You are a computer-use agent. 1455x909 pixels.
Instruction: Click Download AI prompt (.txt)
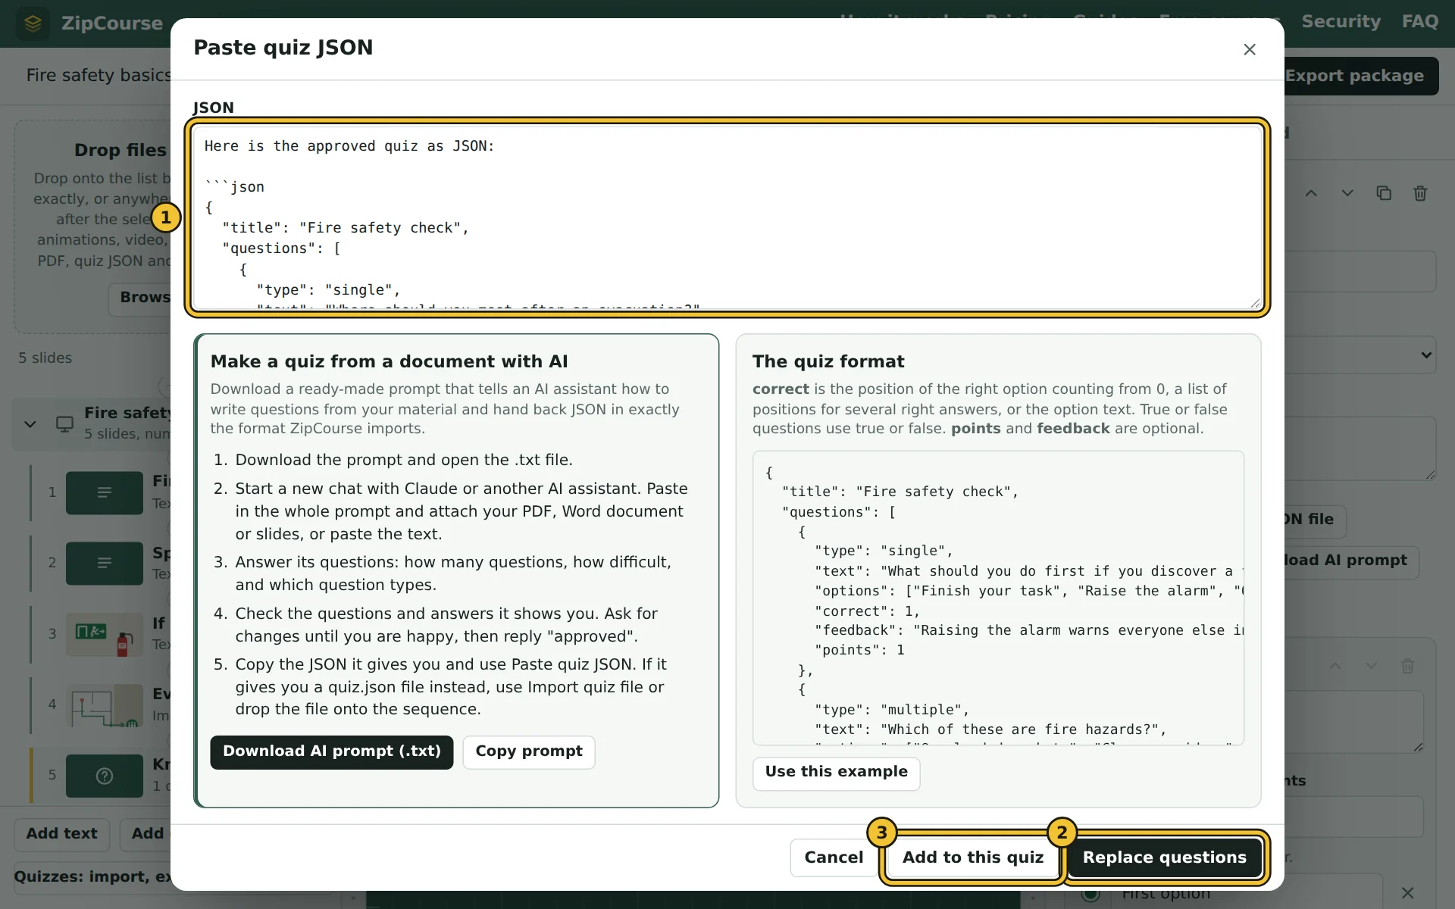pos(332,752)
